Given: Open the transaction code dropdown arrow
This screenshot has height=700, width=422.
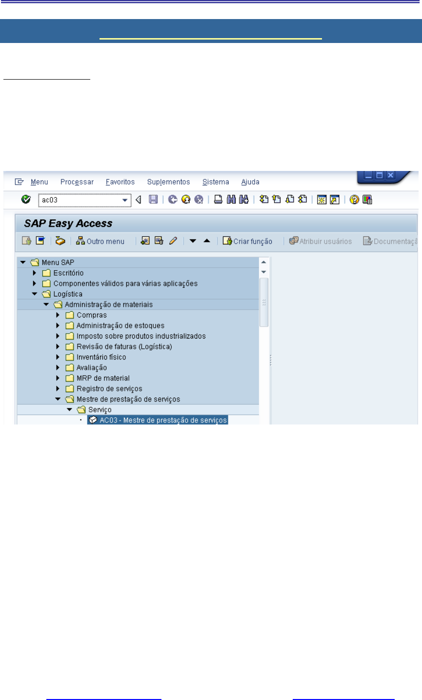Looking at the screenshot, I should click(x=125, y=200).
